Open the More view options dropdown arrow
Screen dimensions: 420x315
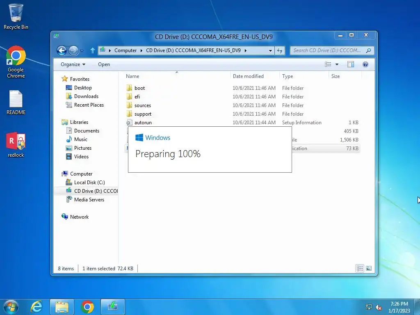[337, 64]
